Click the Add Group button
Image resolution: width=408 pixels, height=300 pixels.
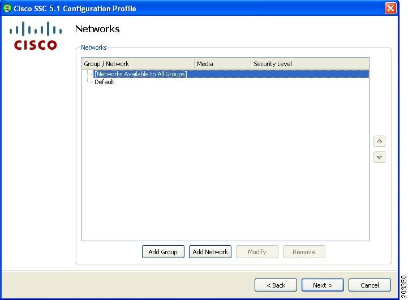coord(163,251)
